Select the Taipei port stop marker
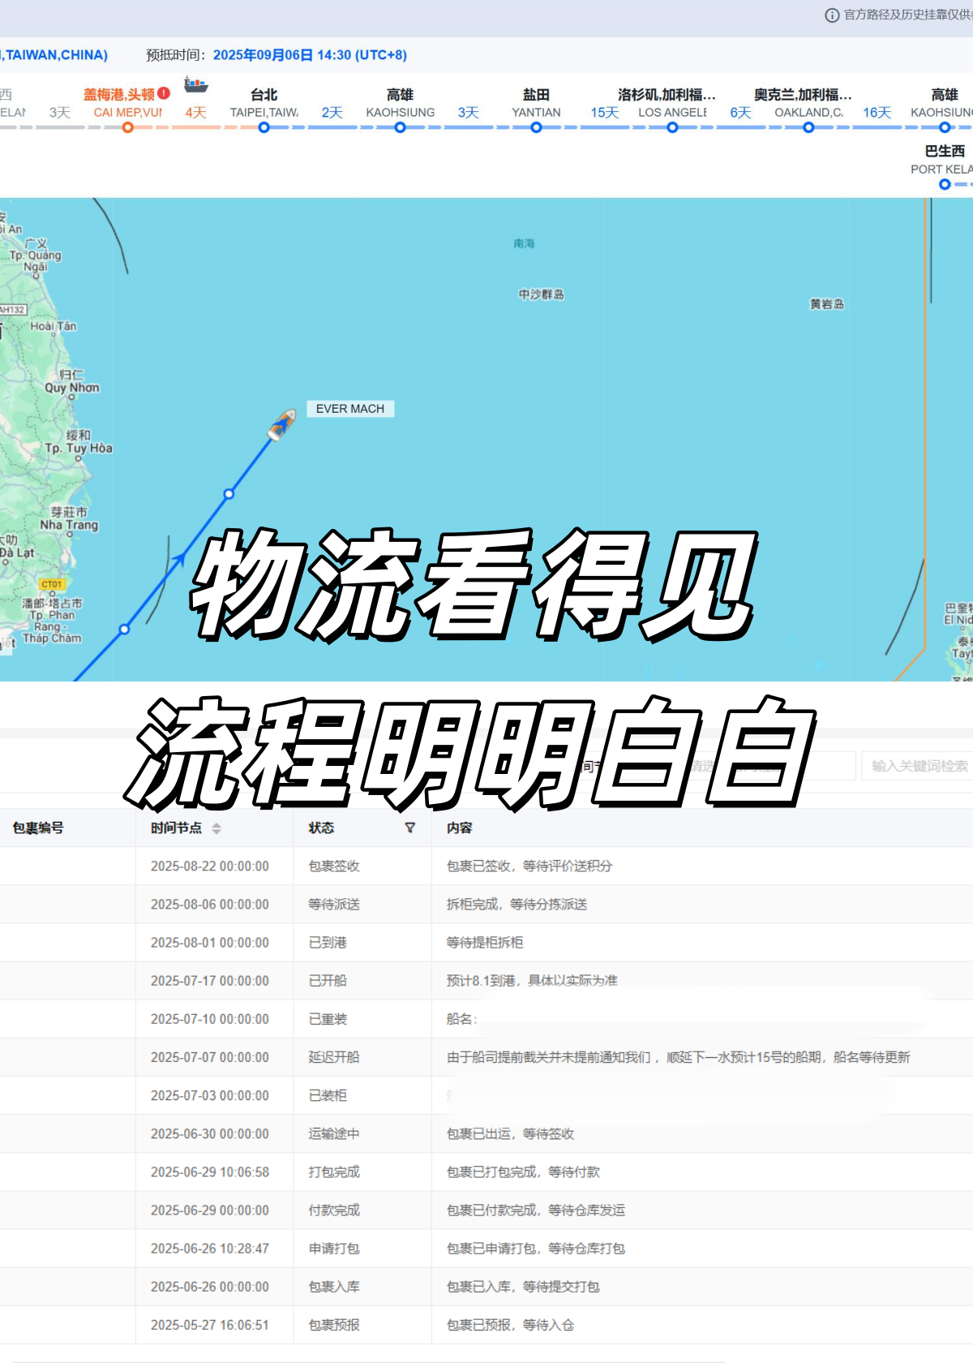The width and height of the screenshot is (973, 1363). (264, 127)
